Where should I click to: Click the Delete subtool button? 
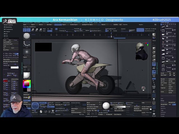click(164, 92)
